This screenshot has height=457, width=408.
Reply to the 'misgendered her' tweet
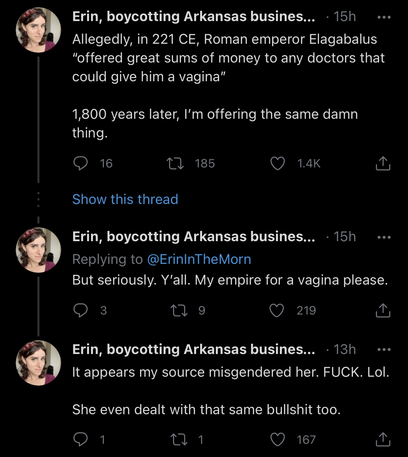pyautogui.click(x=80, y=439)
